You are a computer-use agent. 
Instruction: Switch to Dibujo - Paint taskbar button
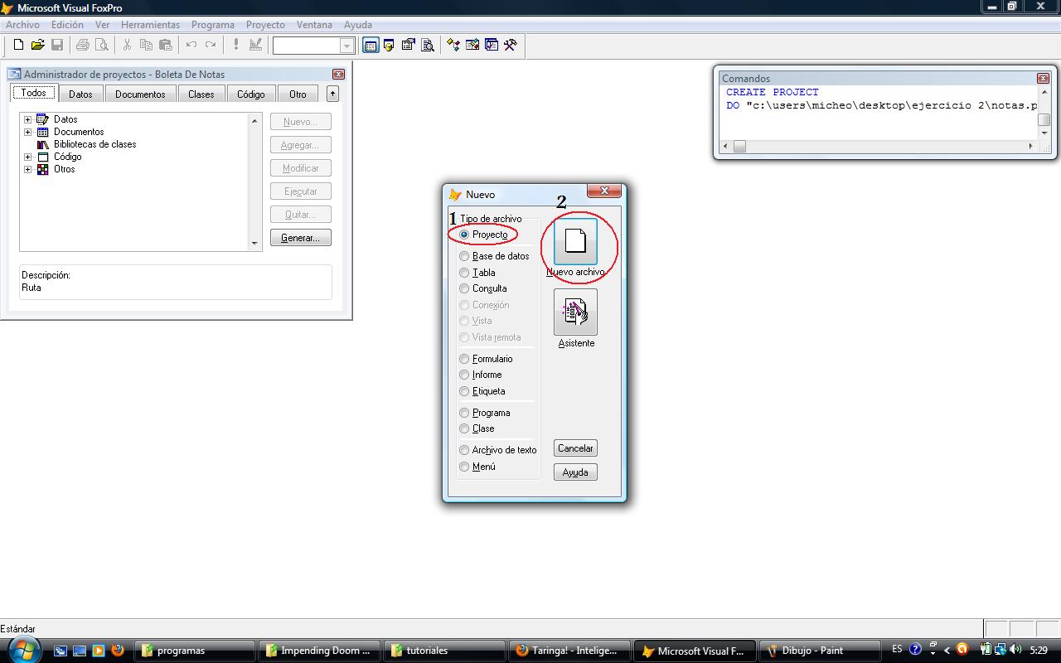click(819, 651)
